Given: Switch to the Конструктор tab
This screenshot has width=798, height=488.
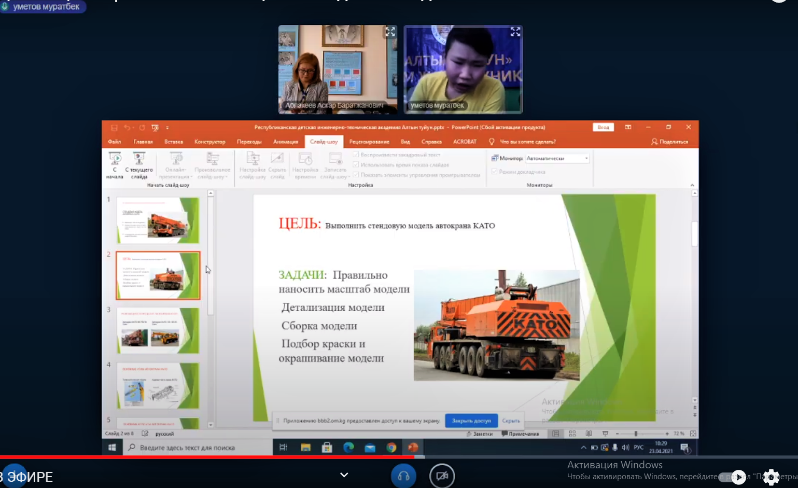Looking at the screenshot, I should pyautogui.click(x=209, y=142).
